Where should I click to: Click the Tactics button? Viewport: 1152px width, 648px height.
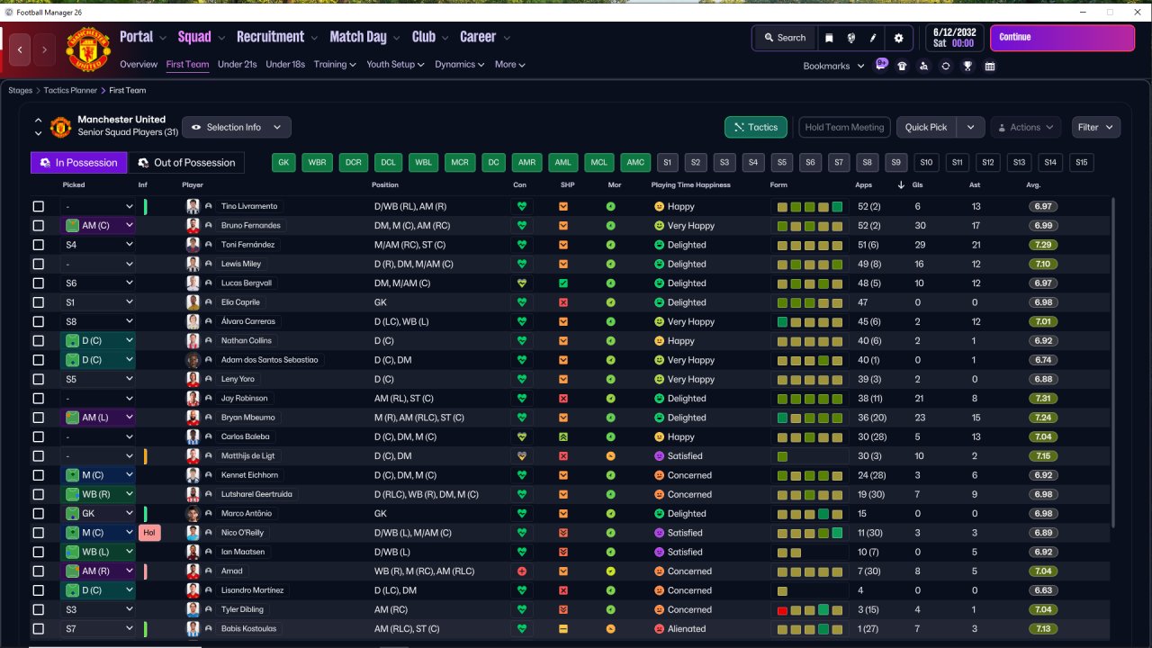coord(756,128)
